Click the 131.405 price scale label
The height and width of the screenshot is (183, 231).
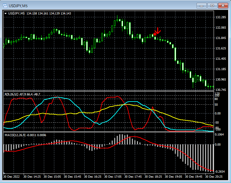[221, 59]
